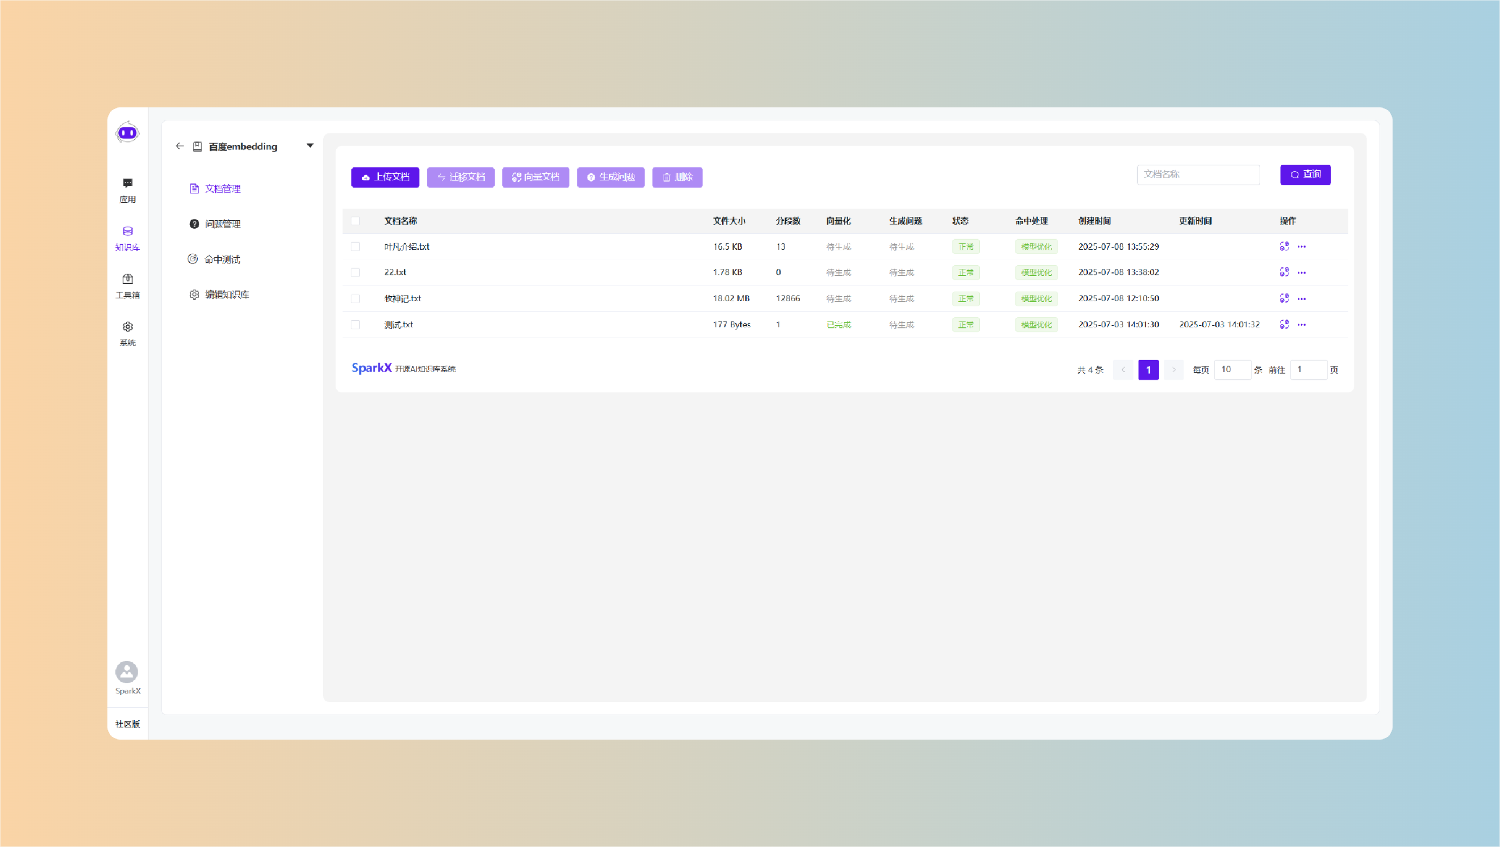
Task: Open the 工具箱 toolbox icon
Action: pos(127,285)
